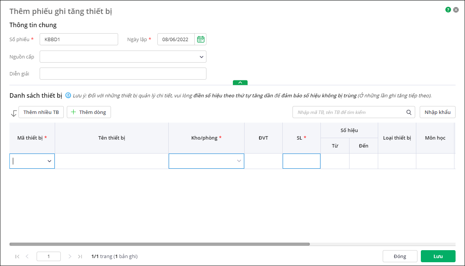
Task: Click the Thêm nhiều TB button
Action: coord(41,112)
